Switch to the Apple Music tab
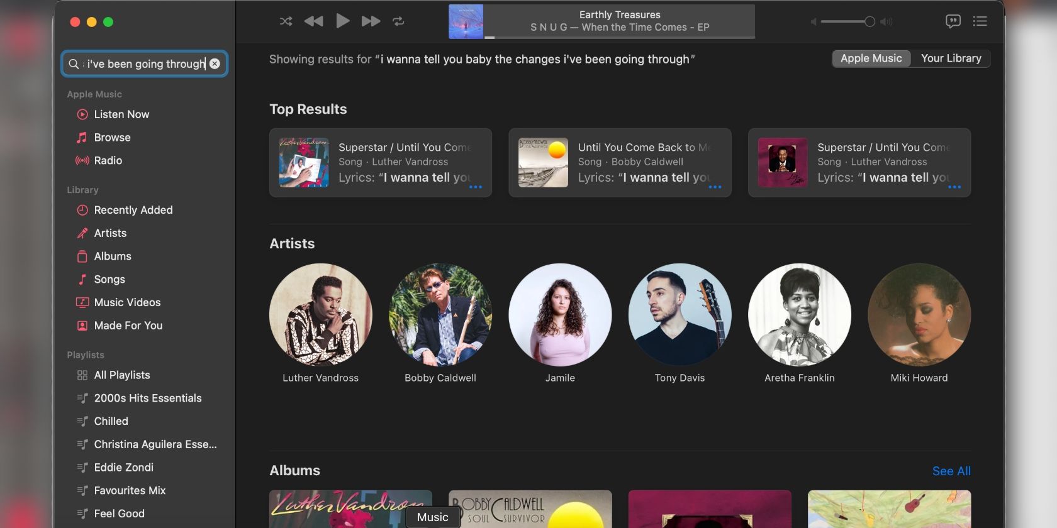This screenshot has width=1057, height=528. (x=871, y=58)
